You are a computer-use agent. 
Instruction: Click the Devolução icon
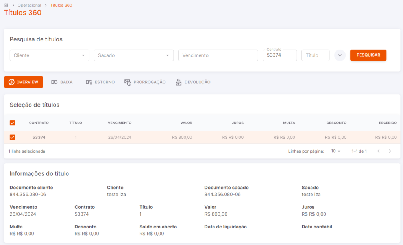click(179, 82)
